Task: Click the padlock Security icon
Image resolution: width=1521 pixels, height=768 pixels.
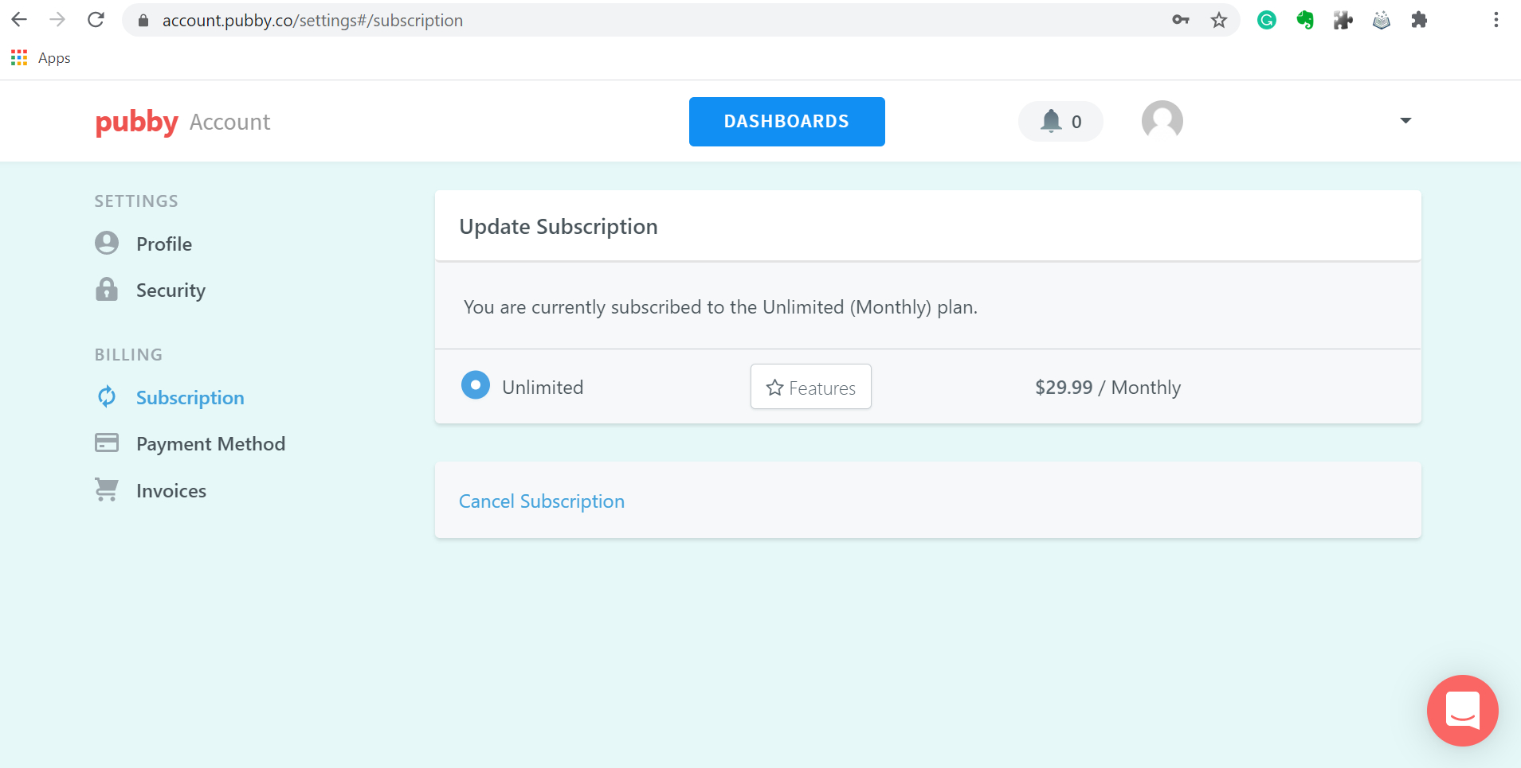Action: point(107,290)
